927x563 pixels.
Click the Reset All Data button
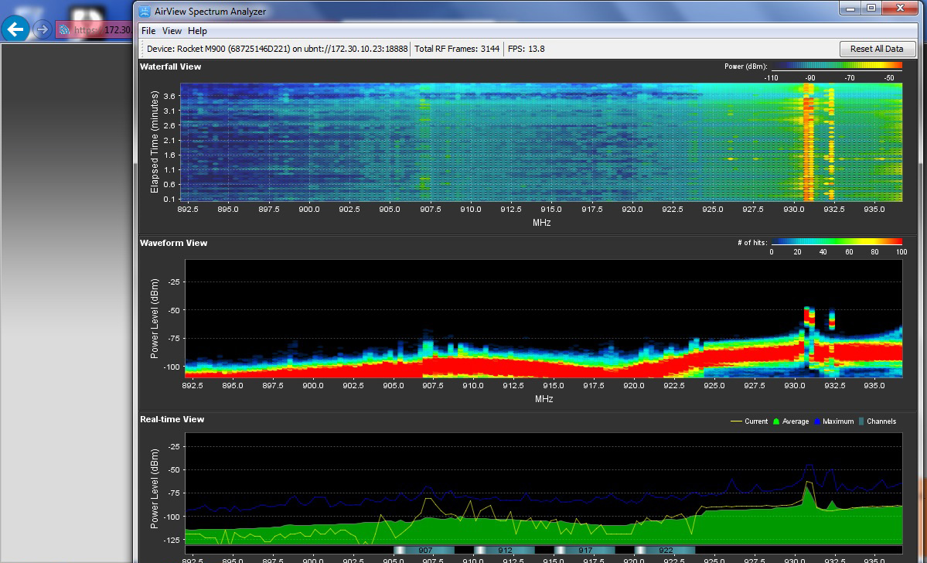point(877,49)
